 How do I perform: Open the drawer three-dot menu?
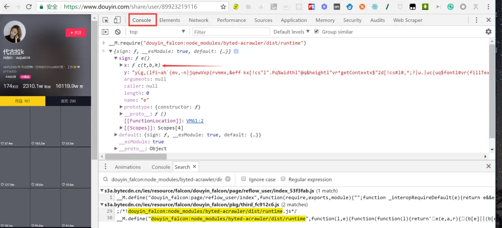point(106,166)
